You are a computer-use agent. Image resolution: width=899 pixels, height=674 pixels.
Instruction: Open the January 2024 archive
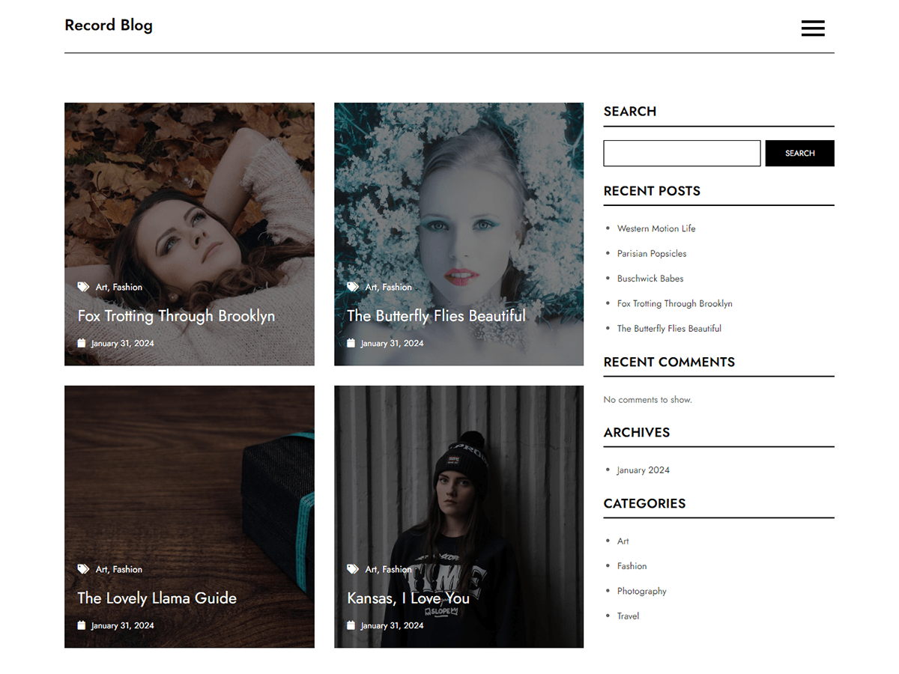pos(643,470)
